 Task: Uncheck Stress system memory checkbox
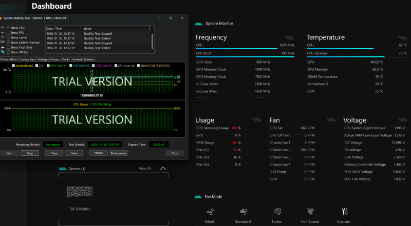(x=8, y=43)
